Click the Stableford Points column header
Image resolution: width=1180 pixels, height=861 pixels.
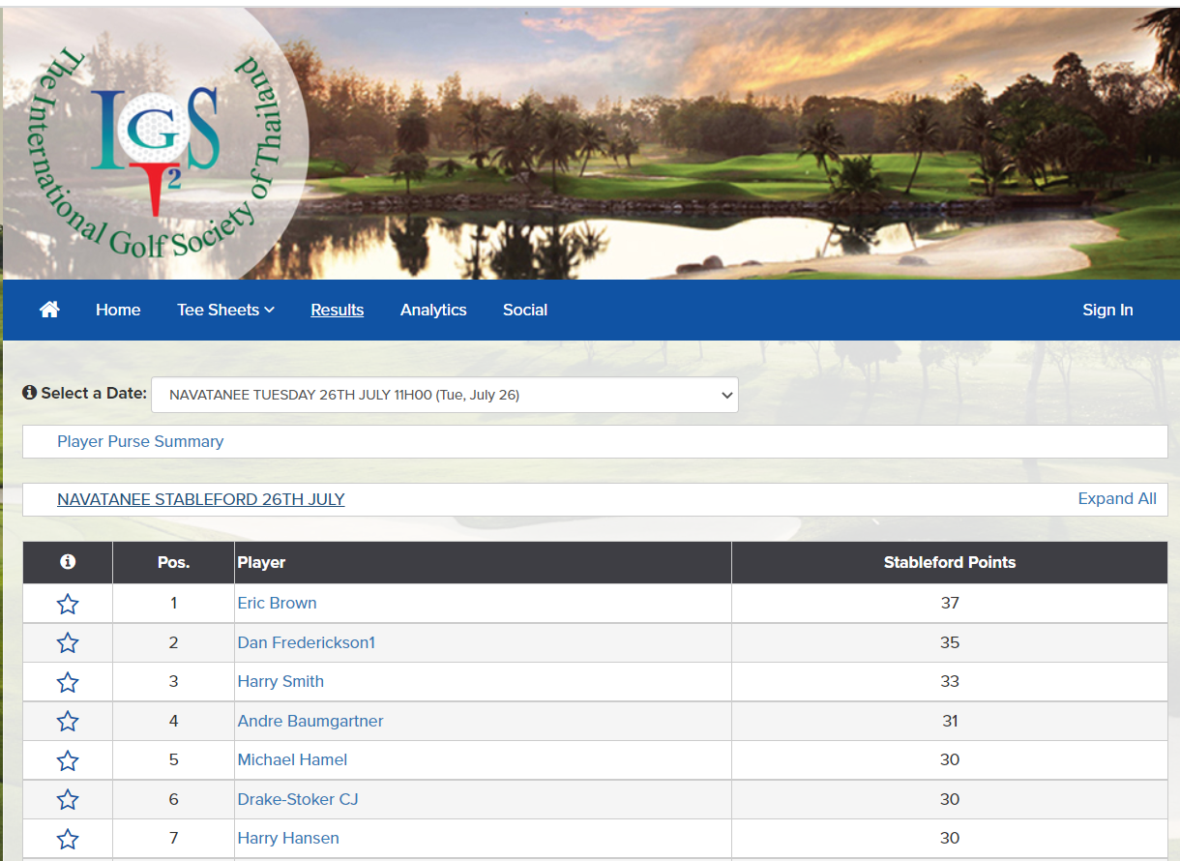950,562
